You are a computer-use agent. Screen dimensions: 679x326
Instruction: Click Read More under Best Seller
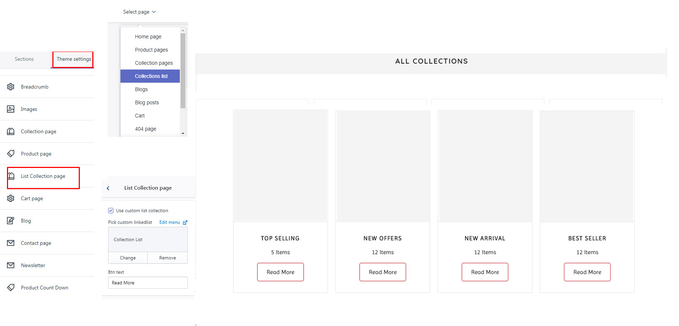[x=587, y=272]
